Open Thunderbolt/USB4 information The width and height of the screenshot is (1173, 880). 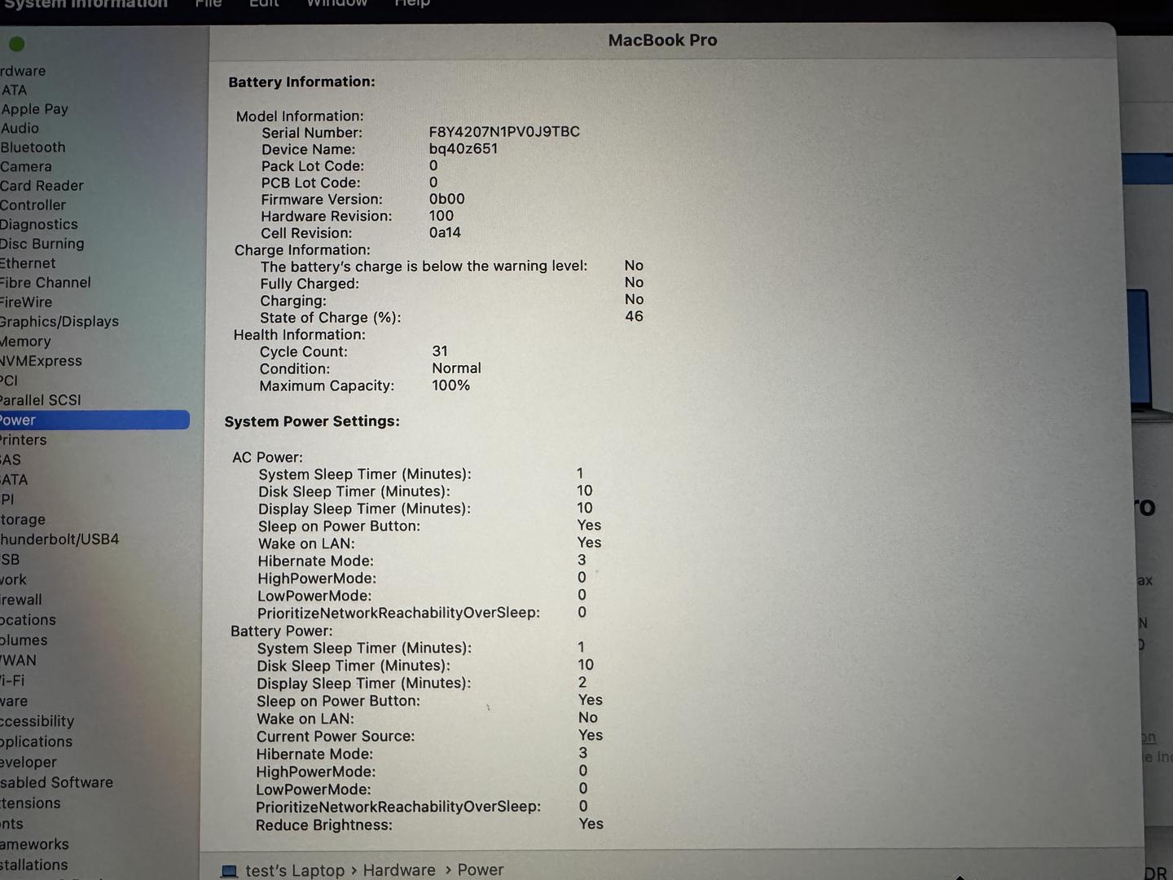(59, 539)
